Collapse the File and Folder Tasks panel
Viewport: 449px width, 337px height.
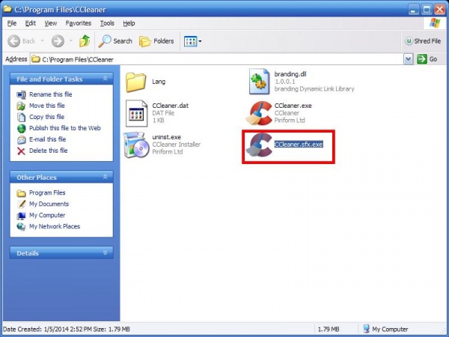(x=105, y=79)
